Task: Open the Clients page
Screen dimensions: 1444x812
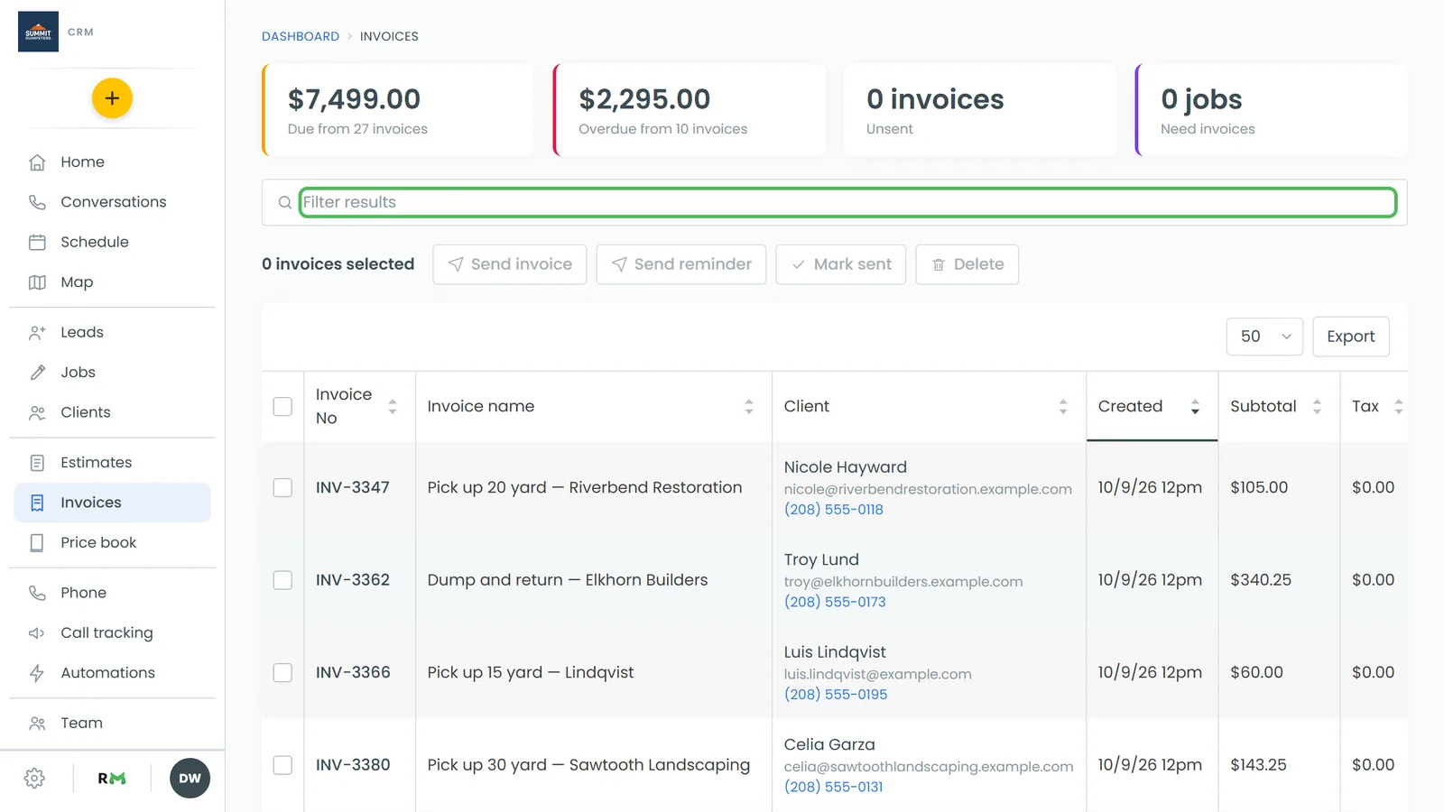Action: (x=112, y=412)
